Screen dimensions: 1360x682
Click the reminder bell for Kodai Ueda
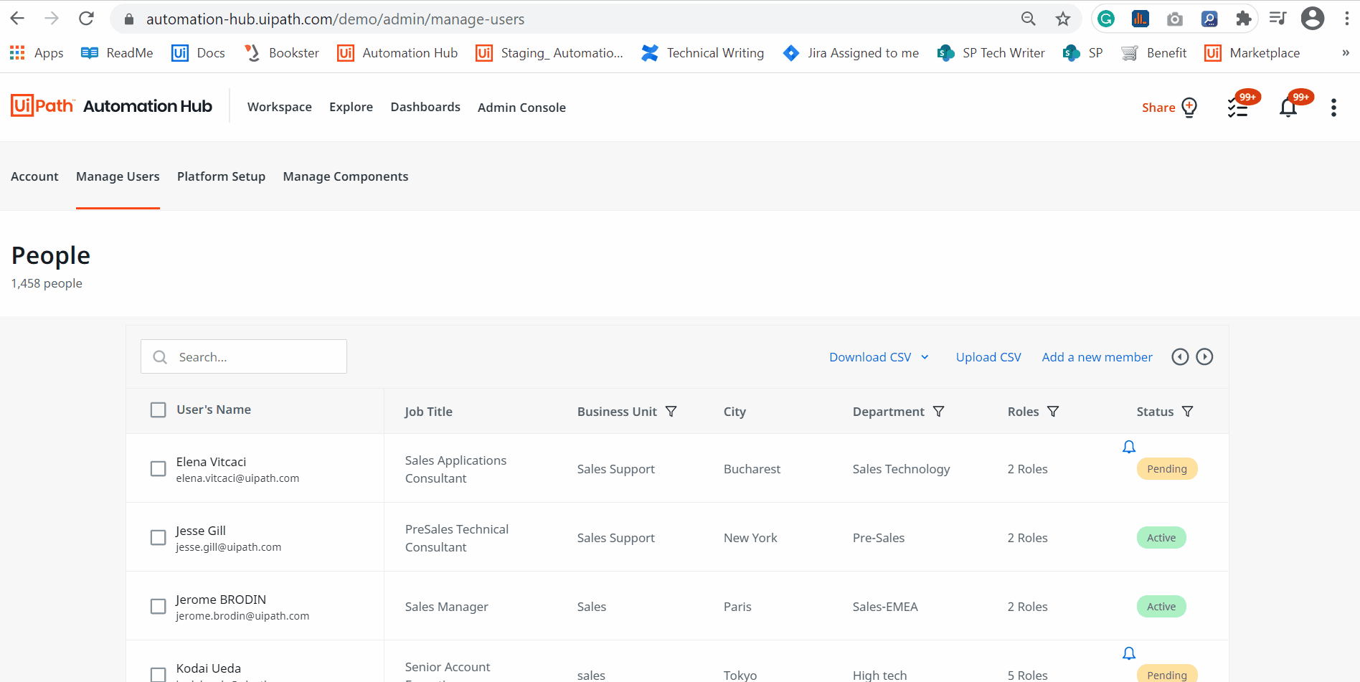pyautogui.click(x=1129, y=653)
